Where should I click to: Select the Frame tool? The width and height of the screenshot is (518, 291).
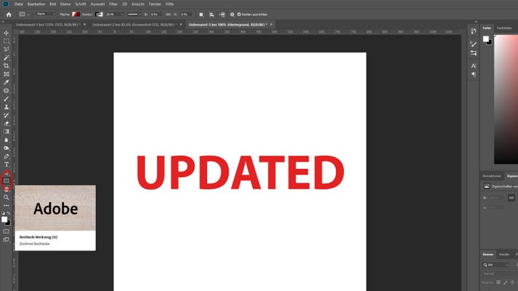6,74
